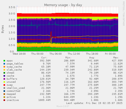Click the indigo cache legend swatch
The height and width of the screenshot is (109, 126).
click(4, 76)
